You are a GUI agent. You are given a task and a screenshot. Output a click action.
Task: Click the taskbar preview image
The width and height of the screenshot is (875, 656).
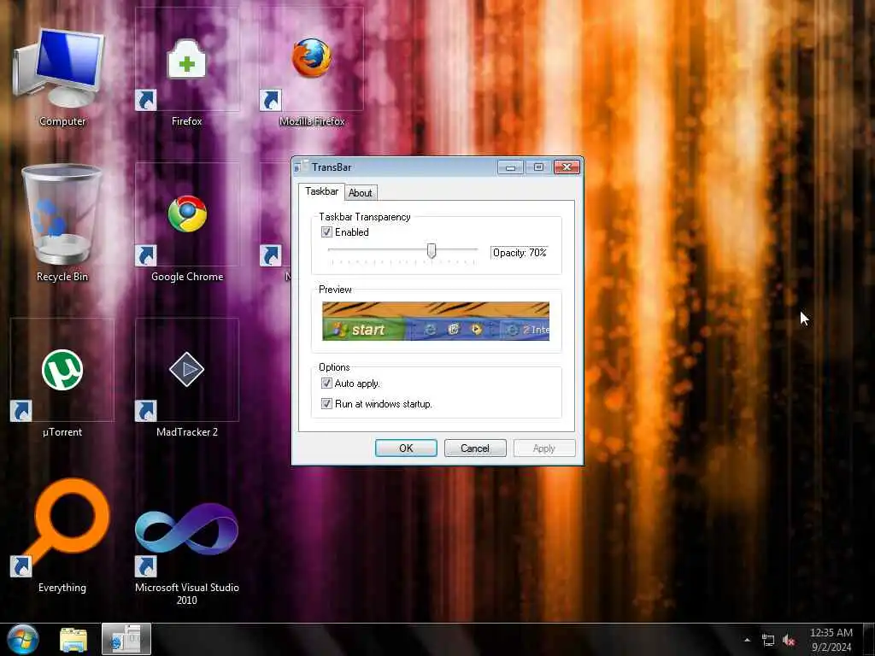tap(436, 321)
